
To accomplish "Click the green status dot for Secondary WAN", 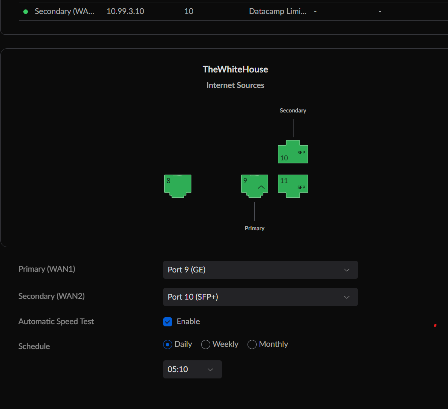I will pos(26,12).
